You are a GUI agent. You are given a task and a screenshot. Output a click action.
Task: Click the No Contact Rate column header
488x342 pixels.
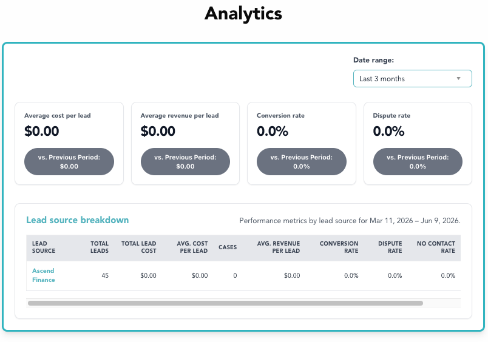click(x=436, y=247)
